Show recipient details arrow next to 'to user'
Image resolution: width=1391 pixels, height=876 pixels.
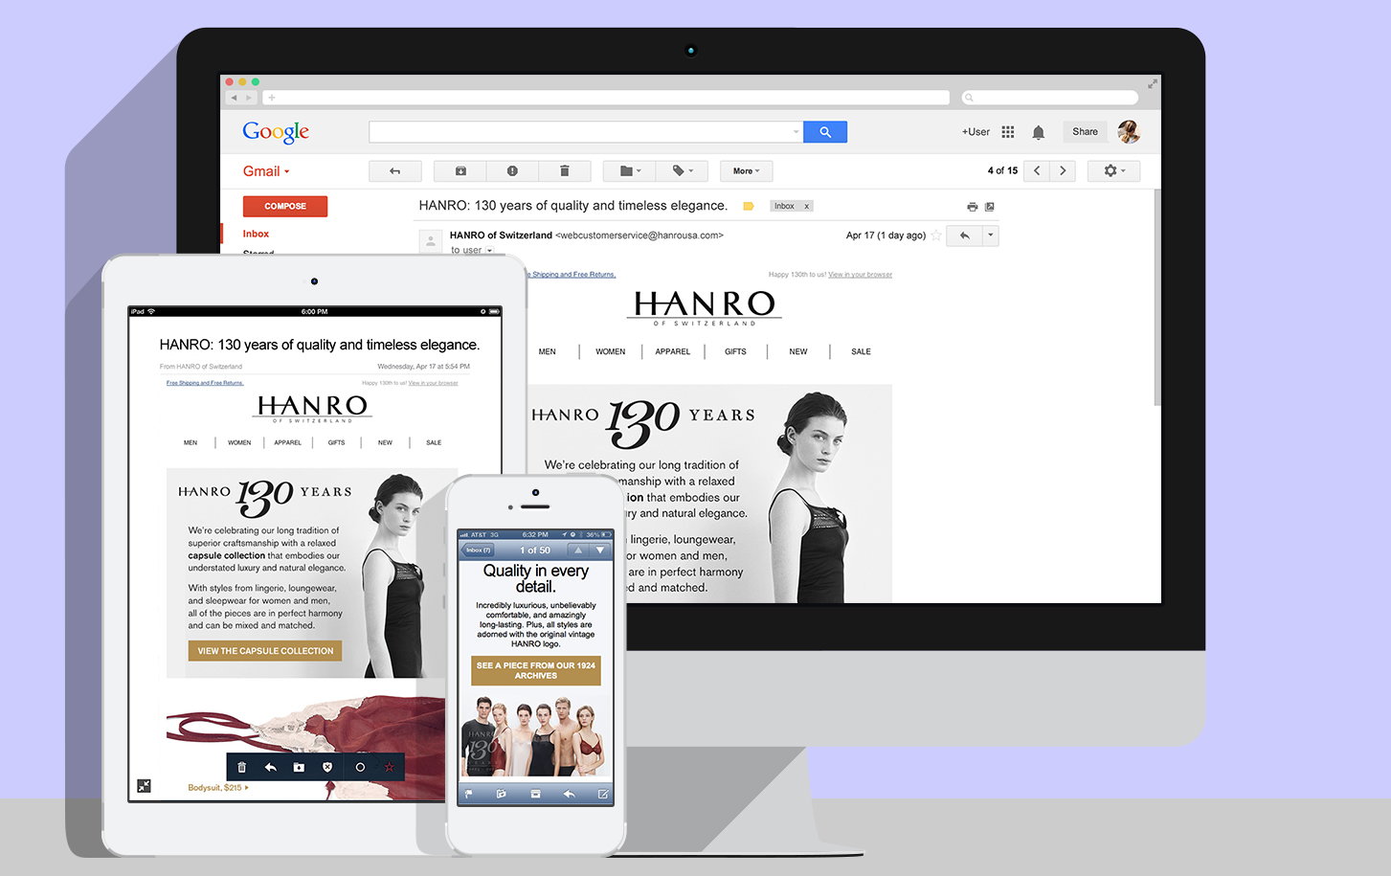(x=489, y=251)
